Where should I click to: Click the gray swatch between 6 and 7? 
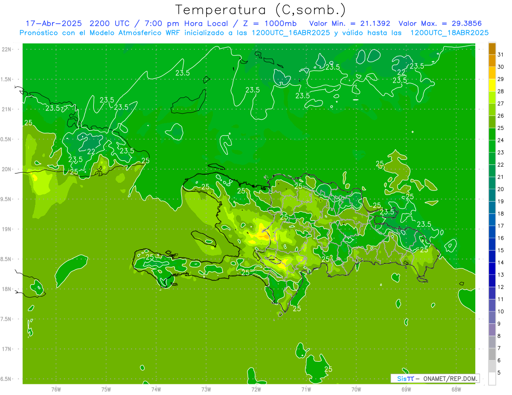(492, 354)
